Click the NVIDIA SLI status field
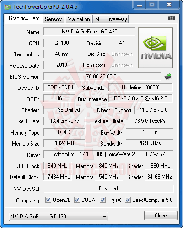The height and width of the screenshot is (228, 183). [x=108, y=189]
